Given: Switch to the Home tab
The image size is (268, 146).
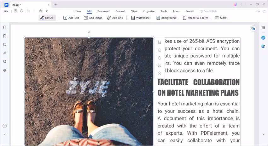Looking at the screenshot, I should point(77,11).
